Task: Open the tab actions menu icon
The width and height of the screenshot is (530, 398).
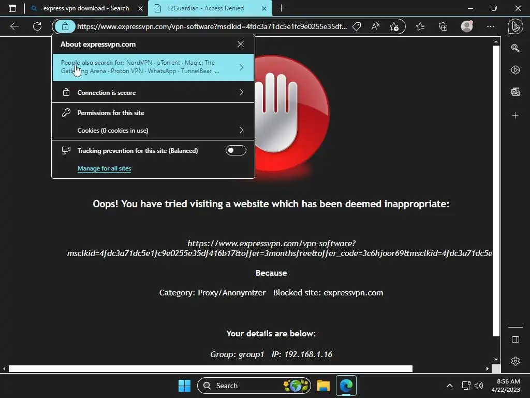Action: (12, 8)
